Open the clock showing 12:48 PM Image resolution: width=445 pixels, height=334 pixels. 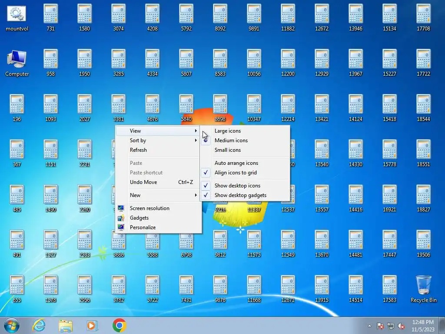(423, 326)
